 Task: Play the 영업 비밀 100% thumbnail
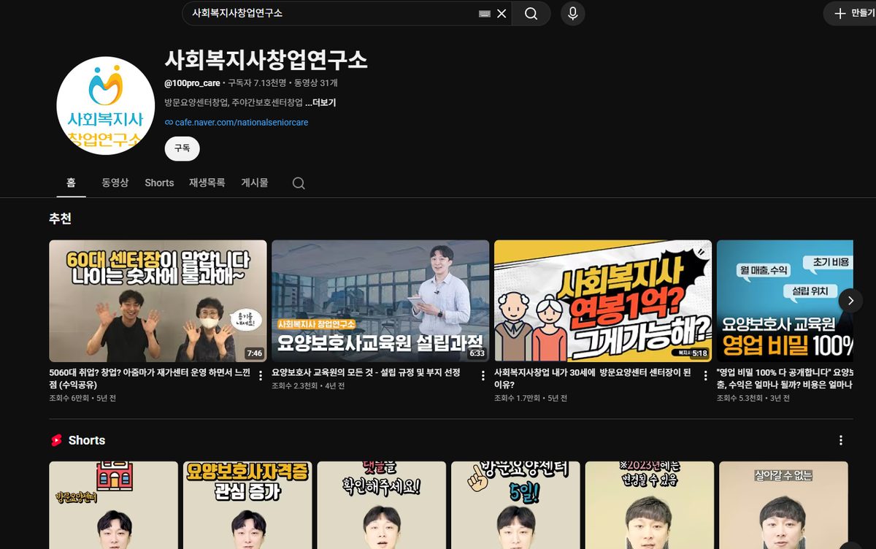[x=785, y=301]
